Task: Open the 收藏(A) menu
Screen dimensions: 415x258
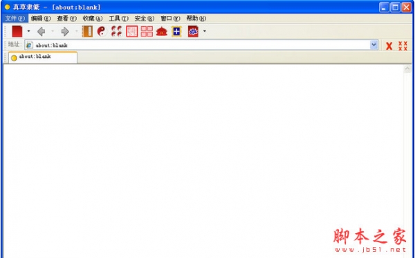Action: click(x=93, y=19)
